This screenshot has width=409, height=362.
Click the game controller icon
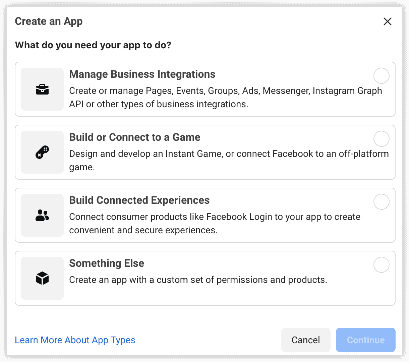(x=42, y=152)
